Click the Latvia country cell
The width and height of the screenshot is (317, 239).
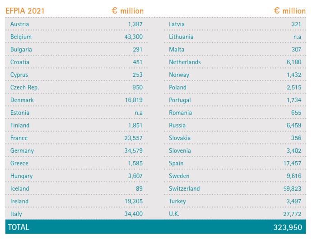tap(177, 24)
